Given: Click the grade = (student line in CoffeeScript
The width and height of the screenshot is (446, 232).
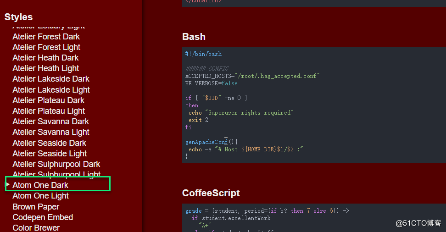Looking at the screenshot, I should click(267, 210).
